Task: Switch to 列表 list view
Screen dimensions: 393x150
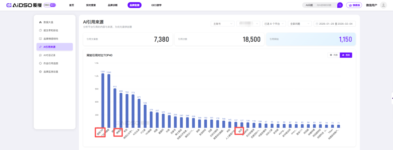Action: 333,55
